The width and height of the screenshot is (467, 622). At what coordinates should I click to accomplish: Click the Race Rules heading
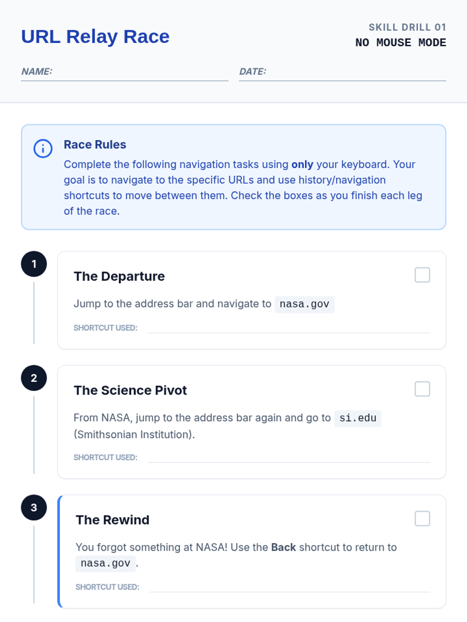tap(95, 145)
